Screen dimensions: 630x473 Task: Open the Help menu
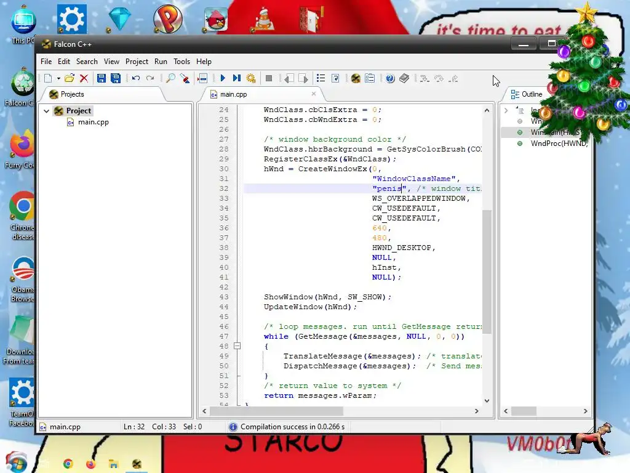[204, 62]
